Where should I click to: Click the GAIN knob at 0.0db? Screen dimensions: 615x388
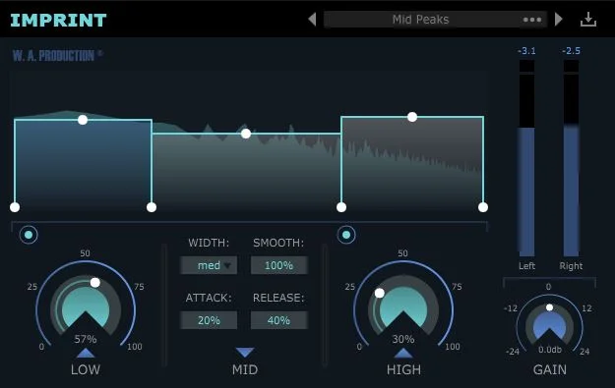click(x=549, y=323)
